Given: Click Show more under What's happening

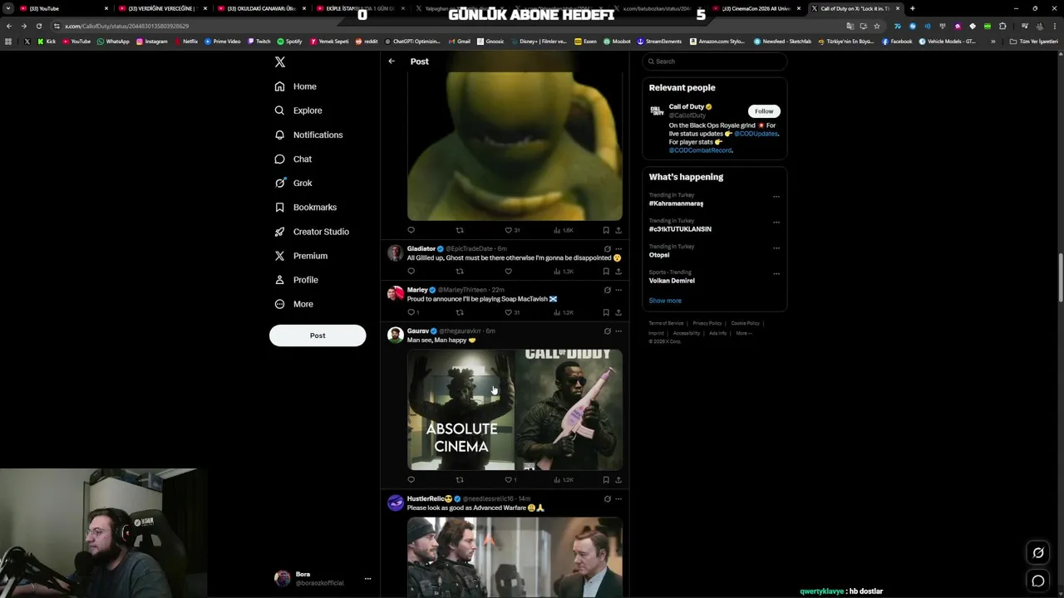Looking at the screenshot, I should coord(665,301).
